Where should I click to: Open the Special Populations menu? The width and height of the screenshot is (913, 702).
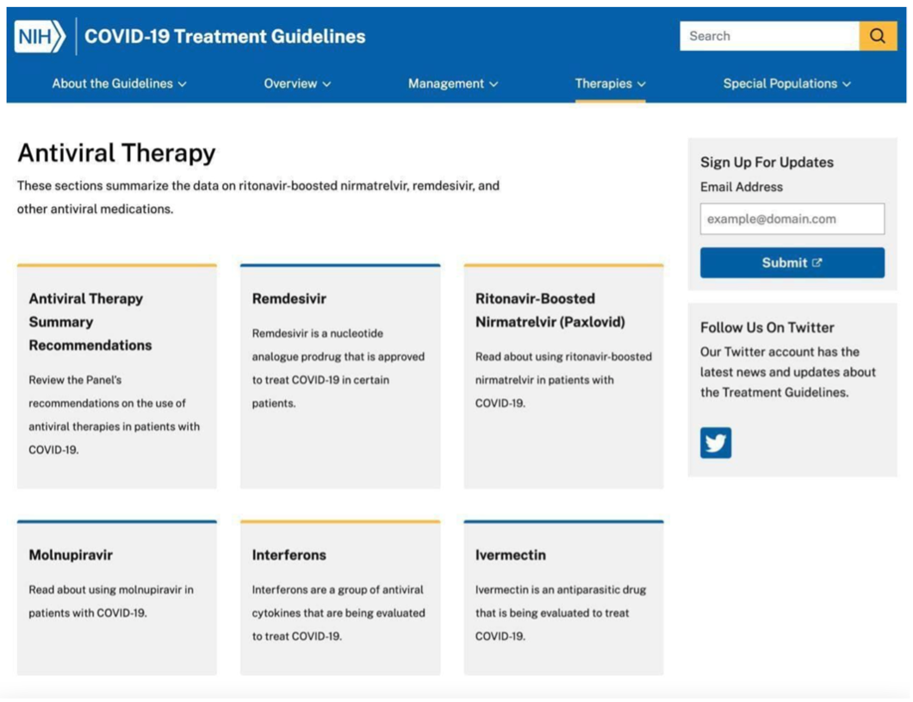point(786,84)
